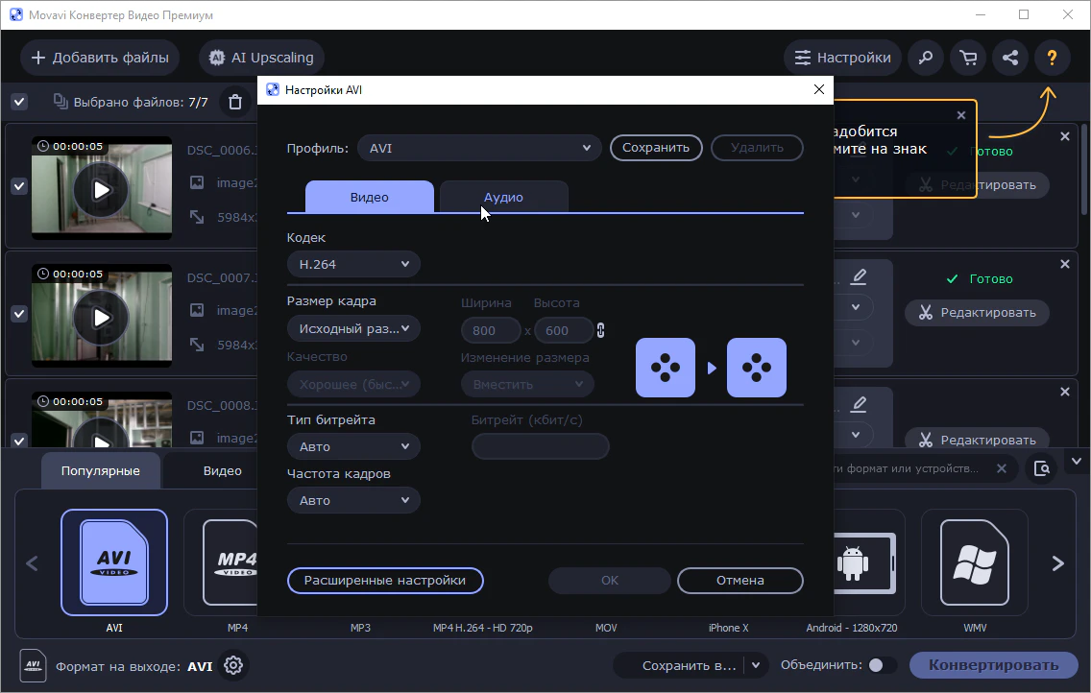The width and height of the screenshot is (1091, 693).
Task: Expand the Частота кадров dropdown
Action: [353, 500]
